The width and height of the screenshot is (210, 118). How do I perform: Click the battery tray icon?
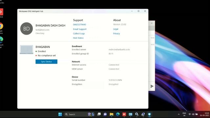click(197, 114)
